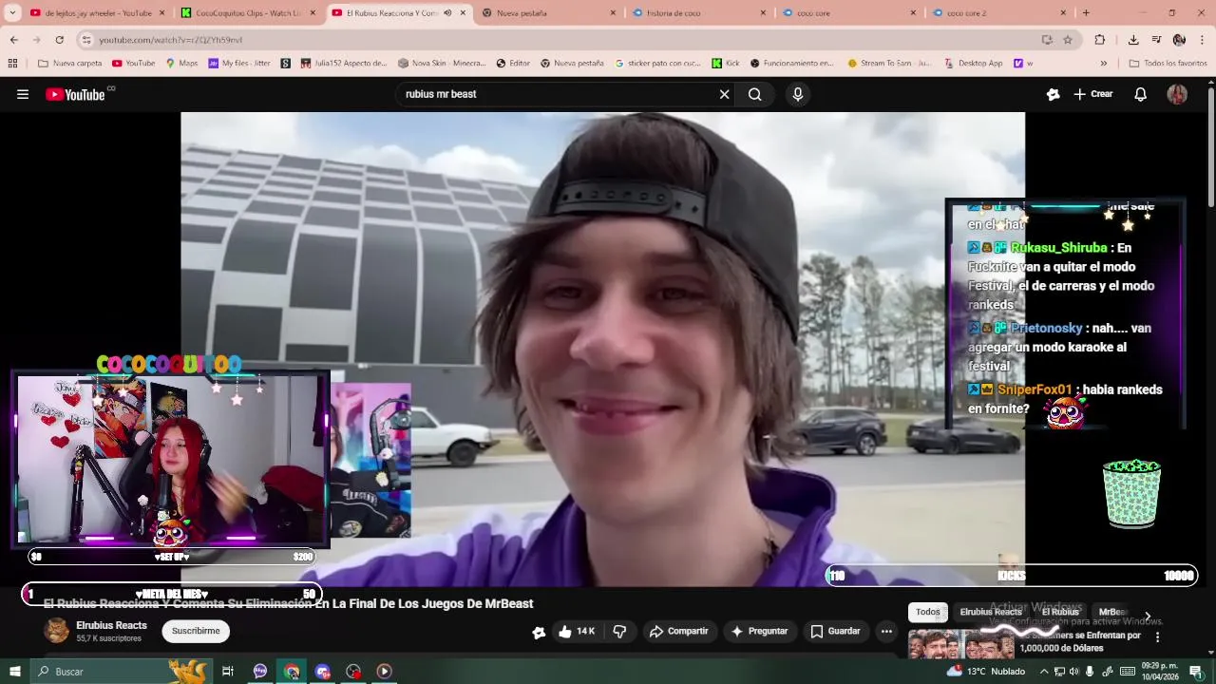The image size is (1216, 684).
Task: Dislike the video with the thumbs-down icon
Action: tap(619, 631)
